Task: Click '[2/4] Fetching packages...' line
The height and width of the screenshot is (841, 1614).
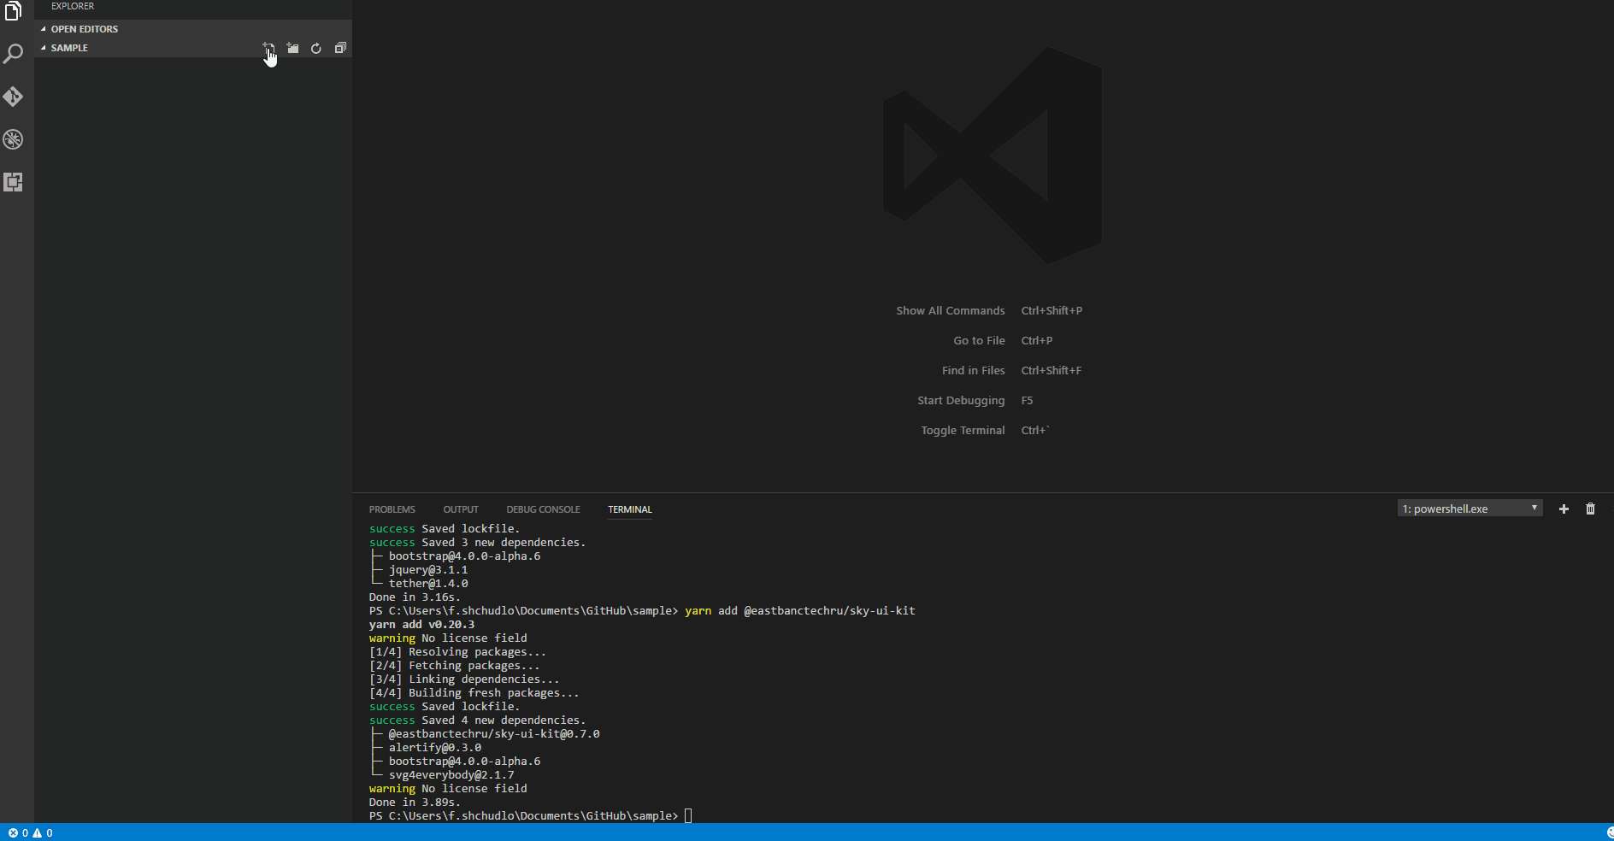Action: coord(454,666)
